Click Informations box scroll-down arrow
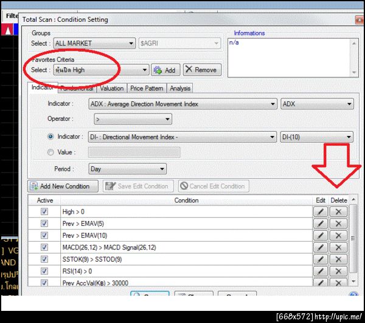The width and height of the screenshot is (365, 323). (354, 72)
